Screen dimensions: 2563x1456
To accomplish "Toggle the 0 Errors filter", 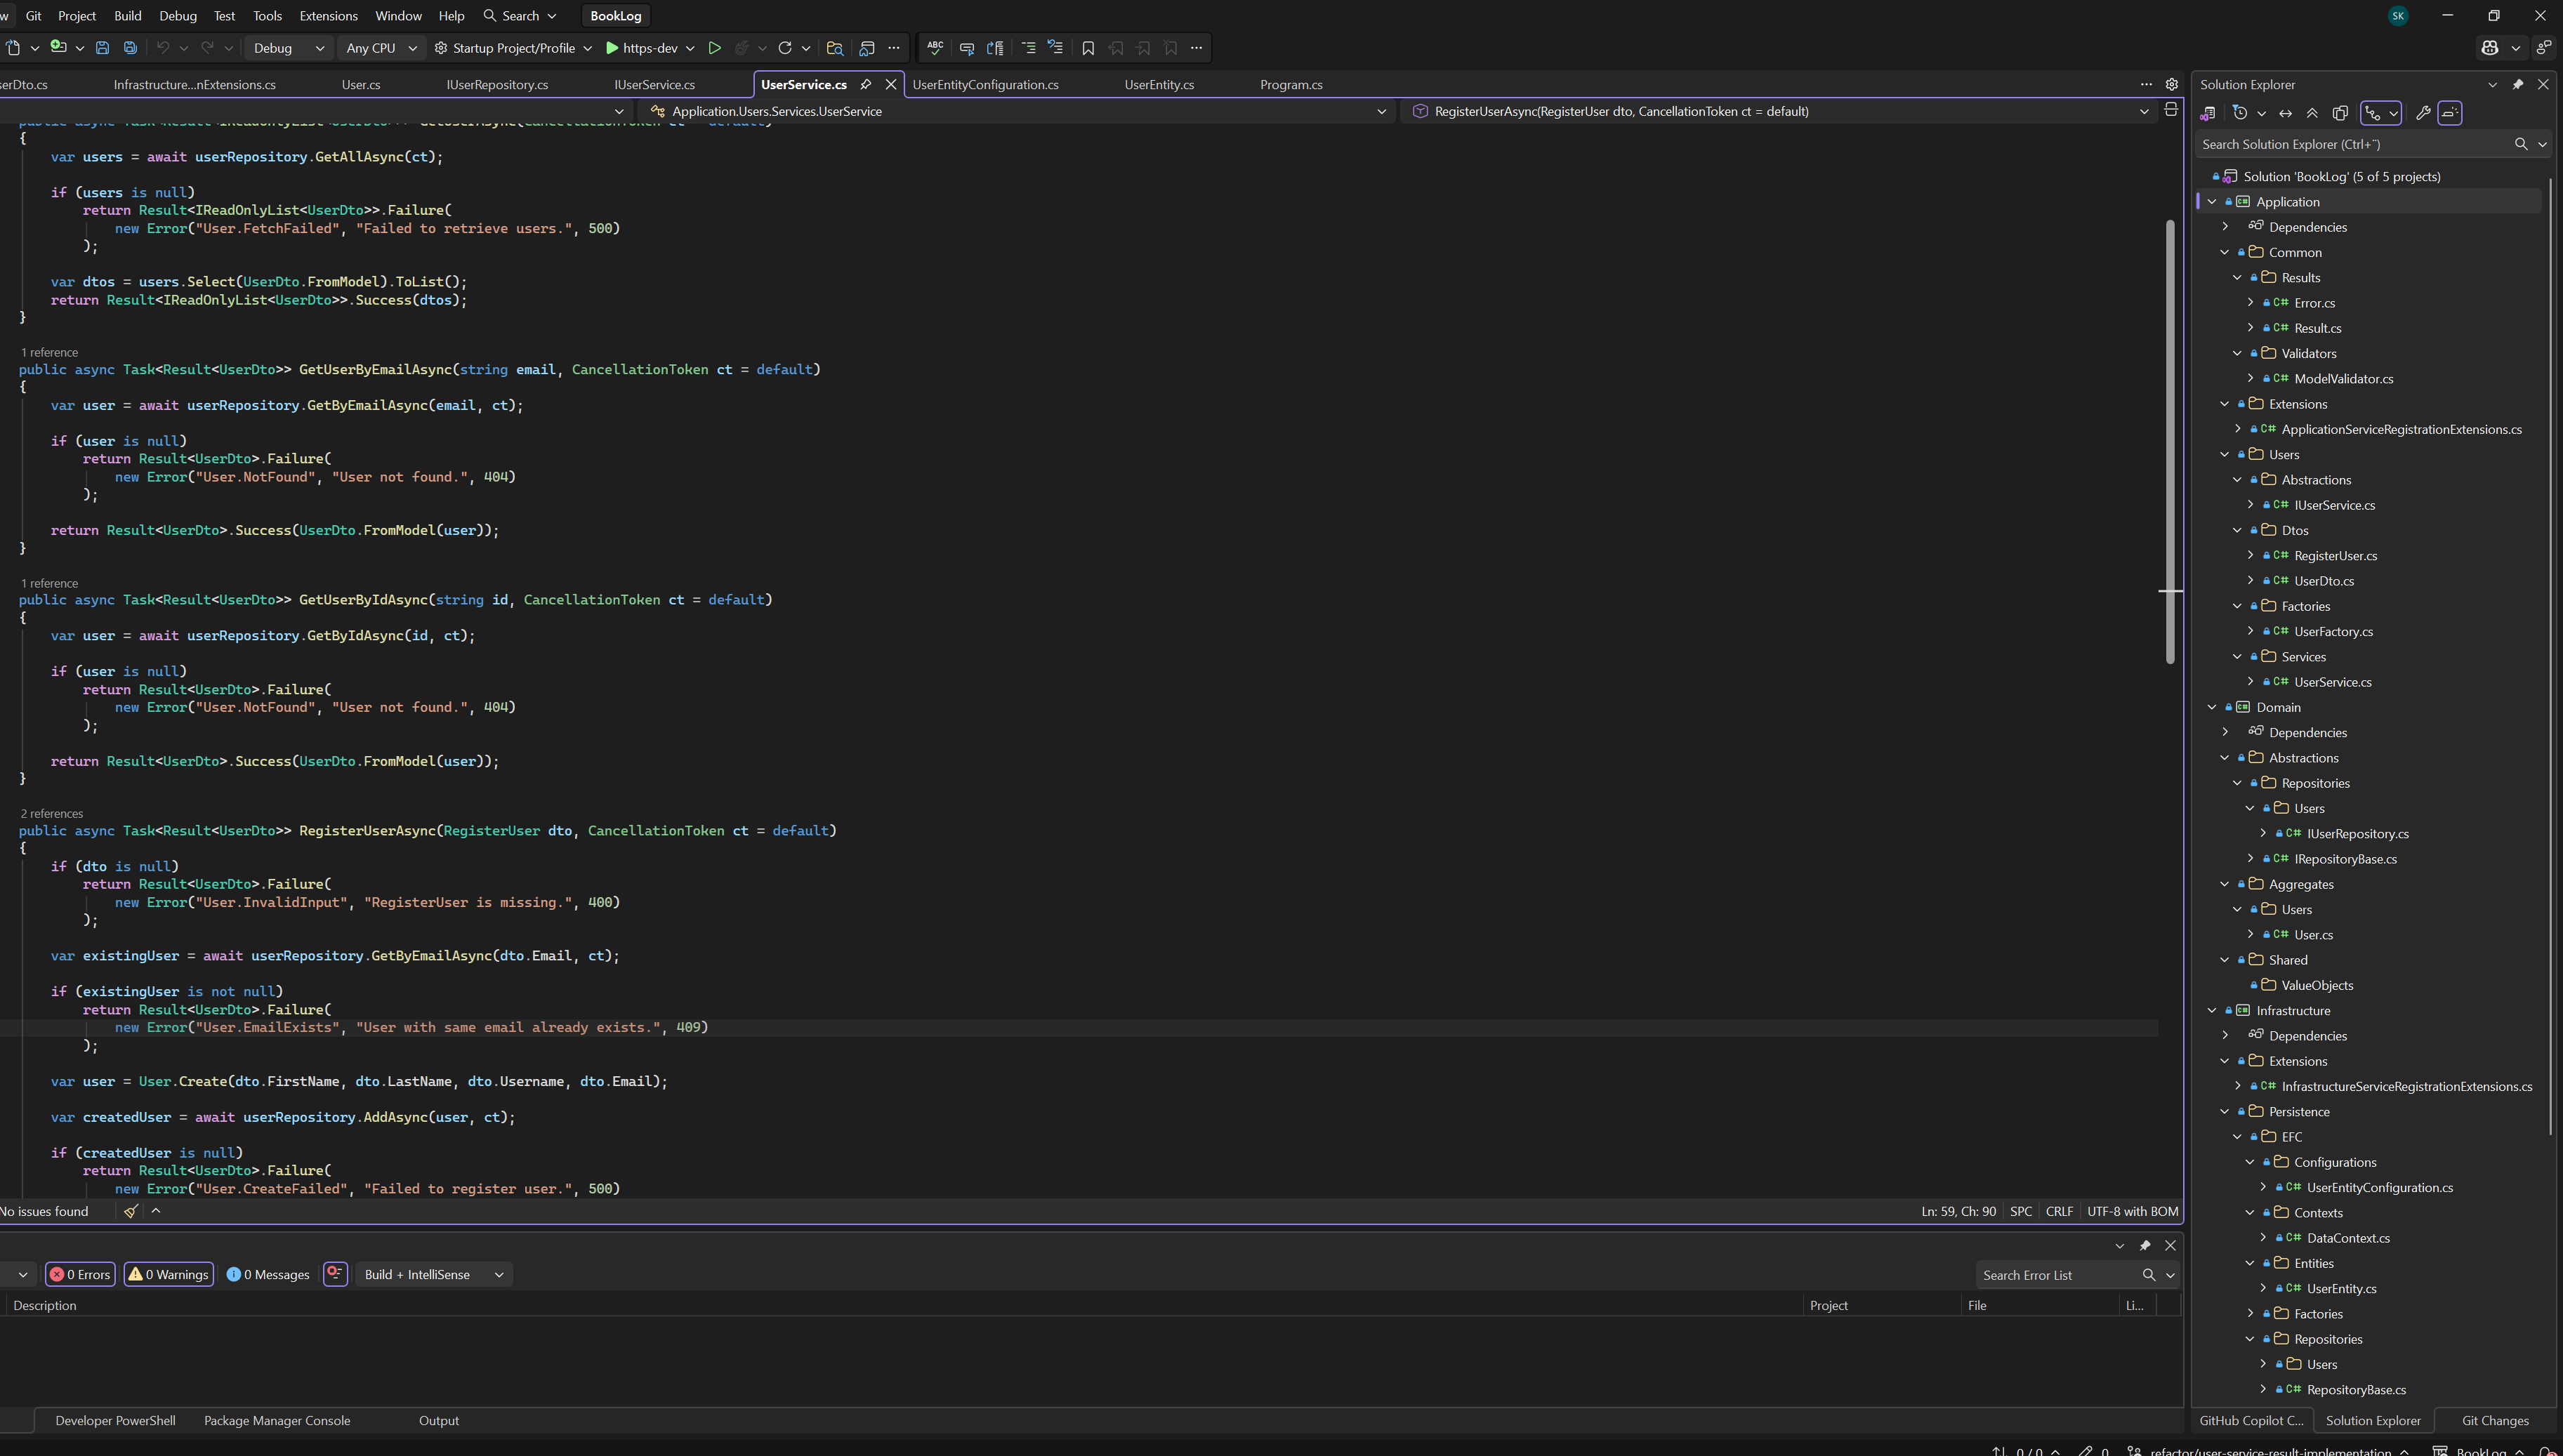I will (x=80, y=1274).
